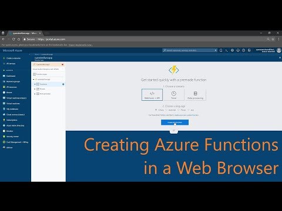Viewport: 282px width, 211px height.
Task: Collapse the Functions tree node
Action: point(35,84)
